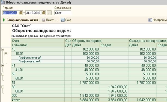Select the account 51 cell
Viewport: 167px width, 102px height.
pos(38,83)
